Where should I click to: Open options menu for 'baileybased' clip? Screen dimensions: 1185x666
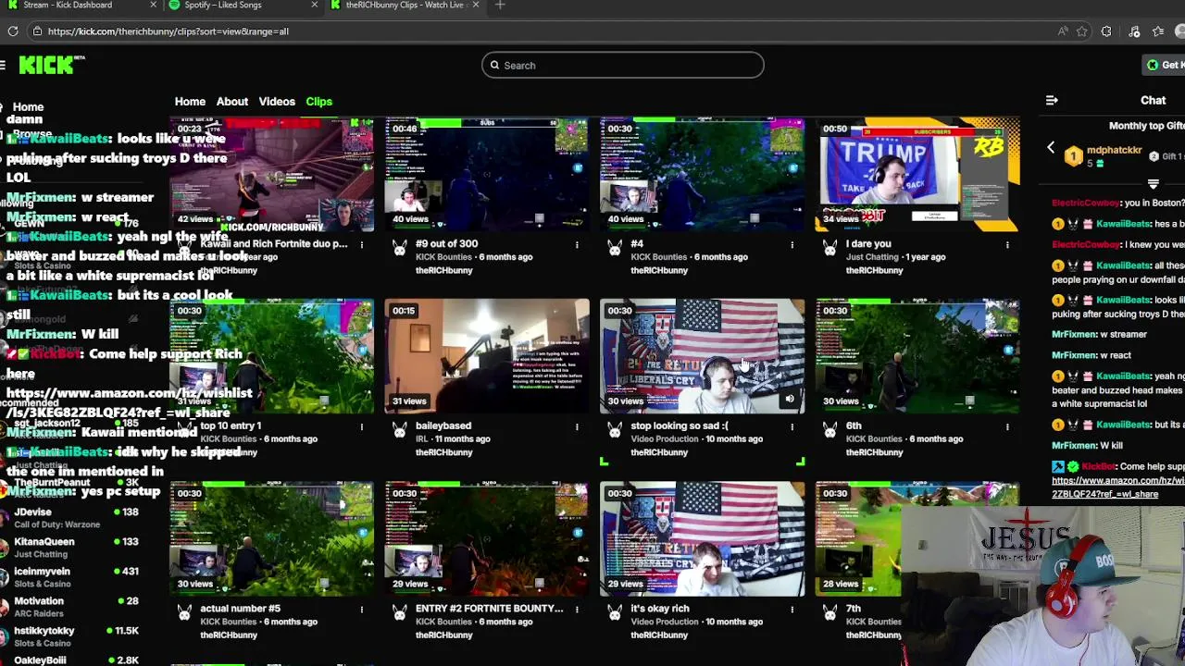click(x=577, y=427)
